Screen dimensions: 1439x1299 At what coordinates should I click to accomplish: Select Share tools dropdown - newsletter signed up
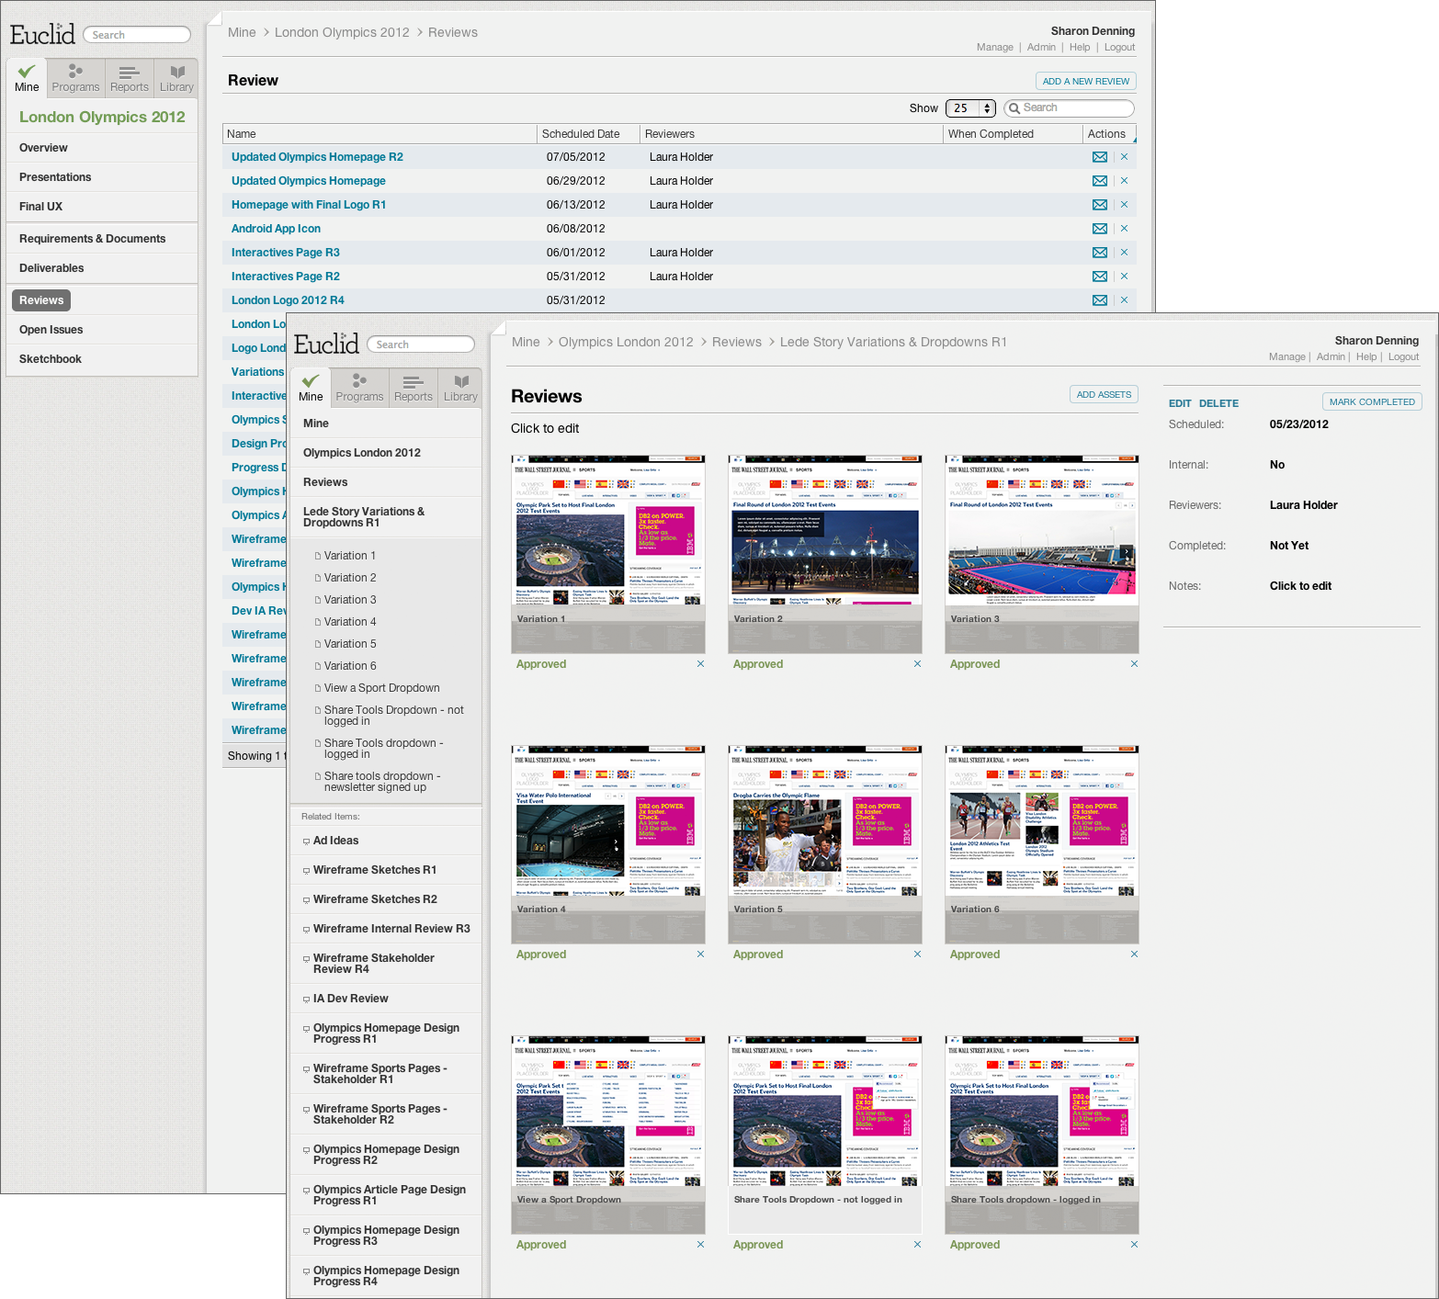point(381,782)
